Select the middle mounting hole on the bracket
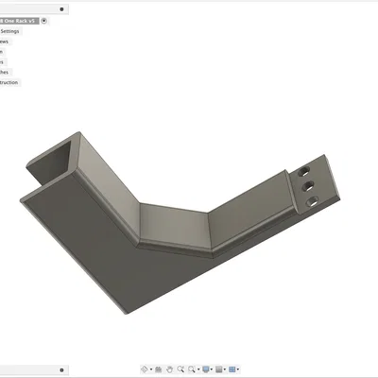The image size is (378, 378). click(x=308, y=186)
